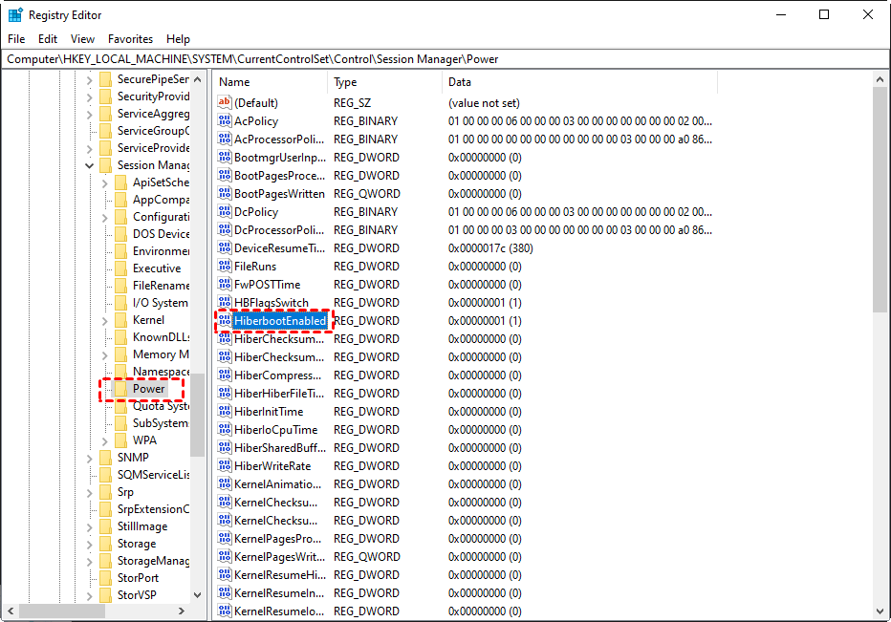Viewport: 891px width, 622px height.
Task: Click the HBFlagsSwitch value icon
Action: 225,303
